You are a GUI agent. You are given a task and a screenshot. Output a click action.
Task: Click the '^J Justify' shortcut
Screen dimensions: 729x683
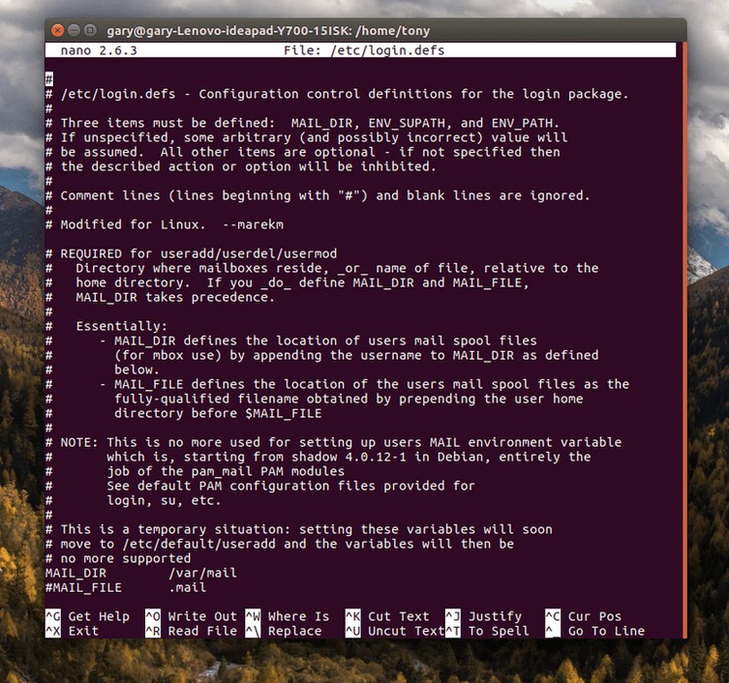(x=483, y=616)
